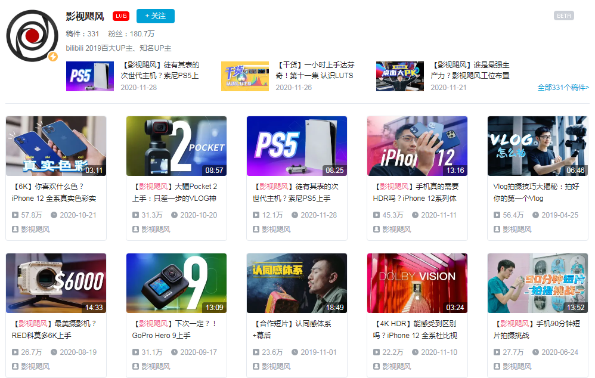
Task: Click the clock icon beside 2020-11-11
Action: pyautogui.click(x=415, y=215)
